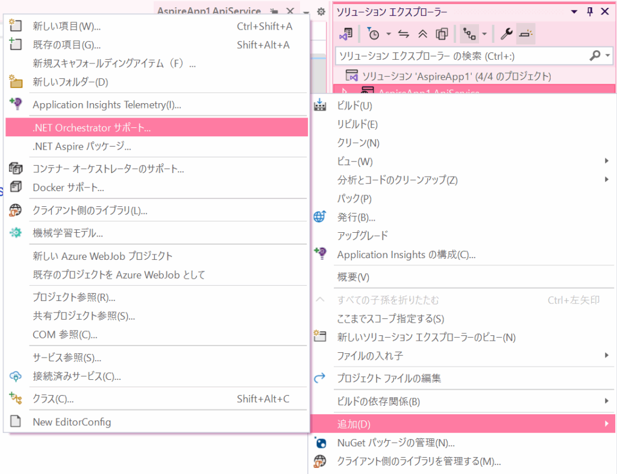The width and height of the screenshot is (617, 474).
Task: Click the New EditorConfig file icon
Action: coord(16,422)
